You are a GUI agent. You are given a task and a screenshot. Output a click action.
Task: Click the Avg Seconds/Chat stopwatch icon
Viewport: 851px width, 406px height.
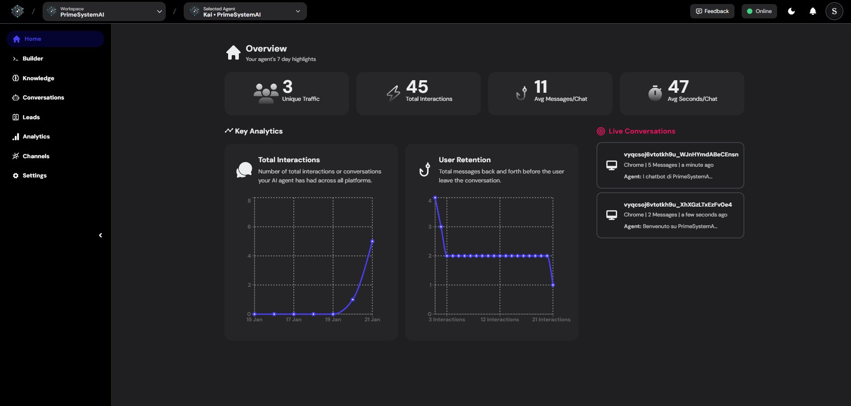tap(655, 93)
